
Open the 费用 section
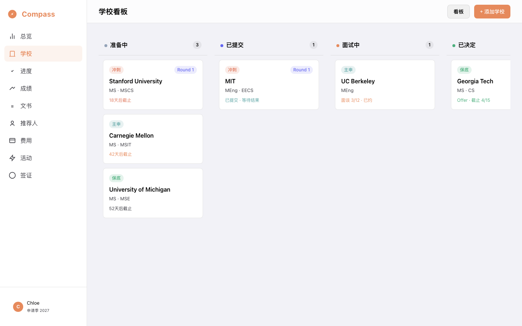coord(43,141)
